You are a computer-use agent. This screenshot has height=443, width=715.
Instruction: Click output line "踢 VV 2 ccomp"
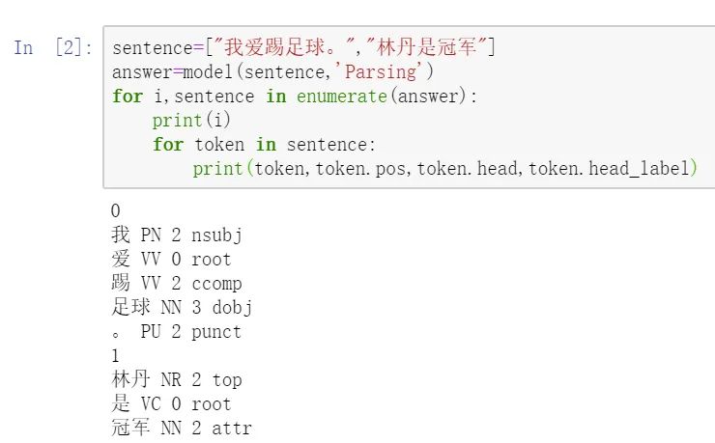pyautogui.click(x=176, y=284)
